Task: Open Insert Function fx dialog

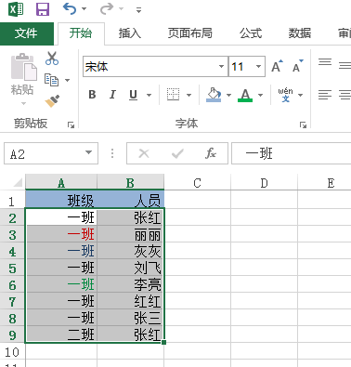Action: 211,153
